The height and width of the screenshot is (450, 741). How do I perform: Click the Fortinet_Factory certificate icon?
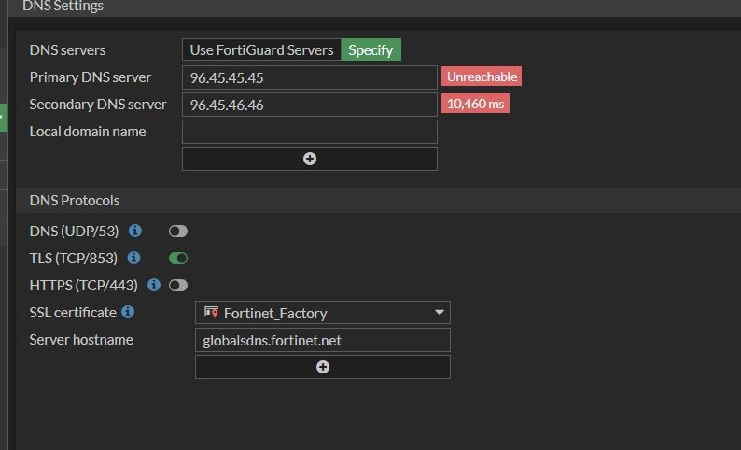[211, 313]
